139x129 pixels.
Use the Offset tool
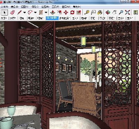pos(59,13)
